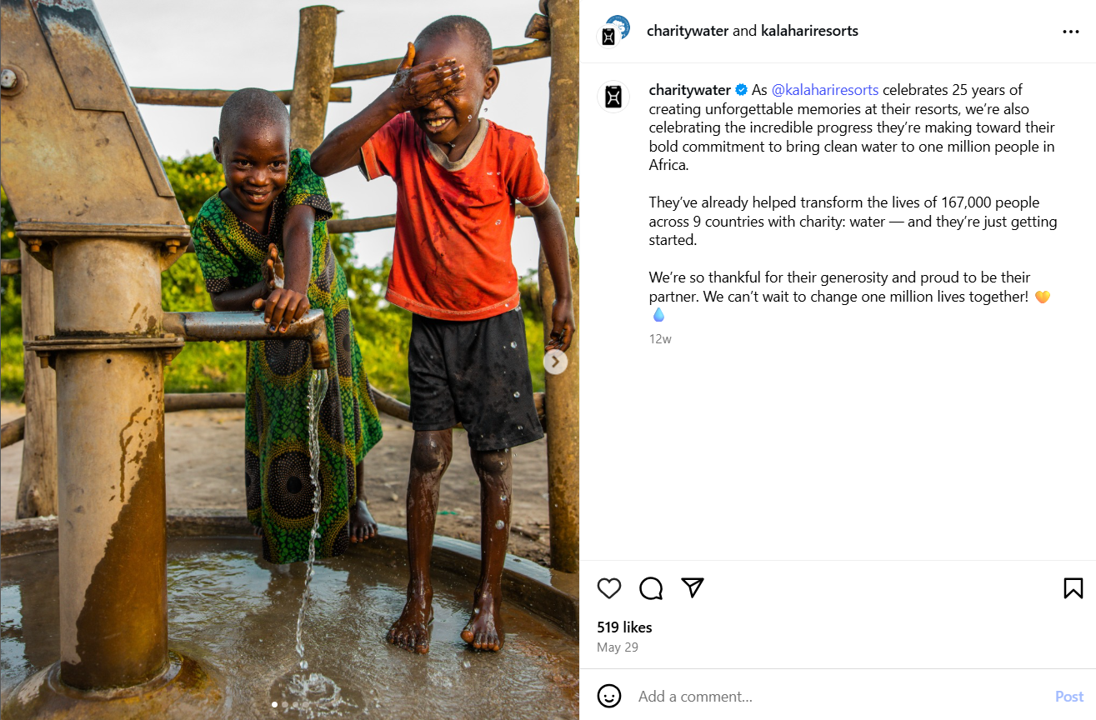Click the May 29 post date

click(617, 647)
